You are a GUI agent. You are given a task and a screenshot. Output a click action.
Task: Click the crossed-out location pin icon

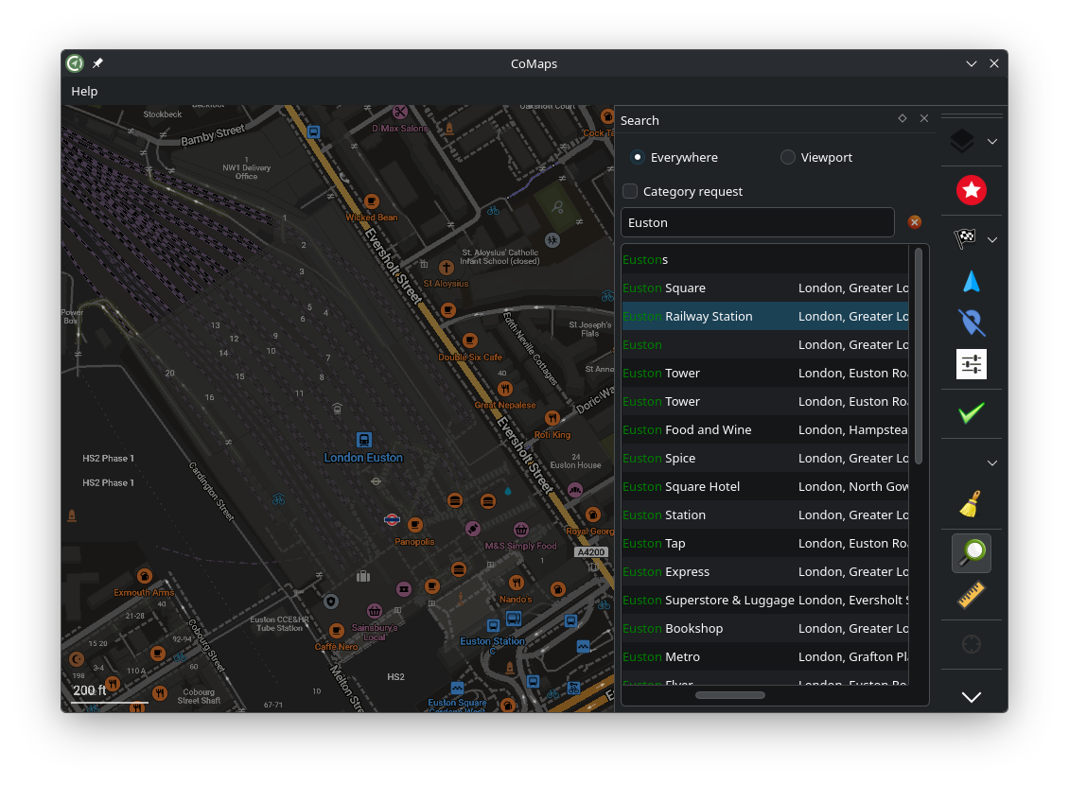tap(971, 322)
